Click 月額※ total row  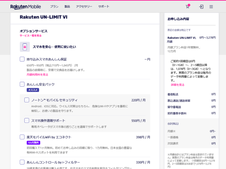(x=191, y=131)
